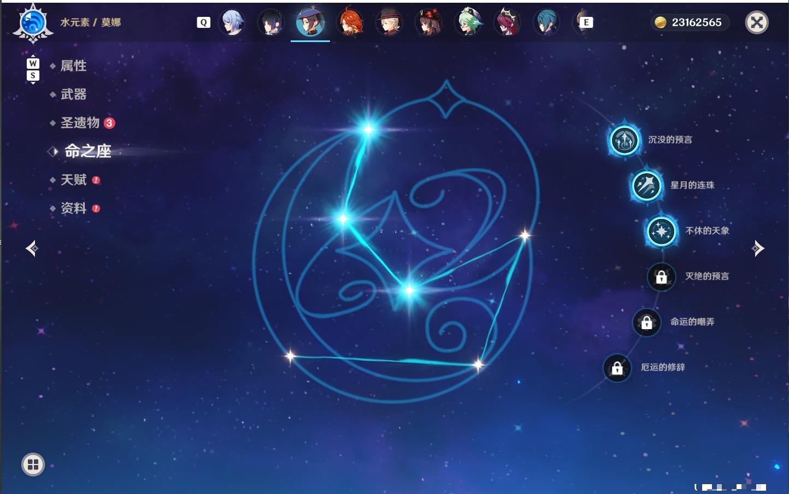Image resolution: width=789 pixels, height=494 pixels.
Task: Click the Mora coin balance 23162565
Action: [690, 22]
